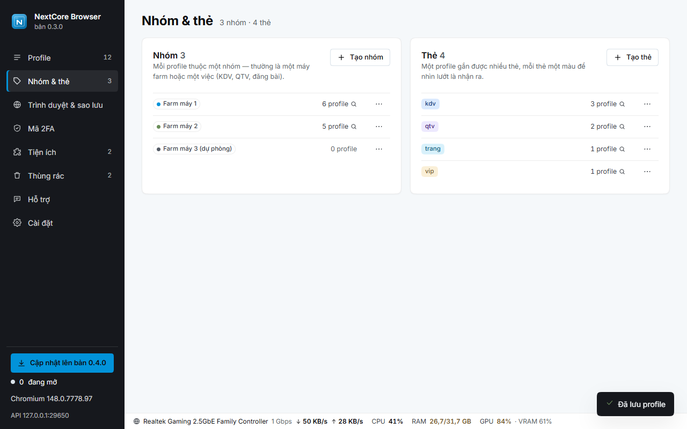Click the chat icon for Hỗ trợ
The width and height of the screenshot is (687, 429).
pyautogui.click(x=17, y=199)
